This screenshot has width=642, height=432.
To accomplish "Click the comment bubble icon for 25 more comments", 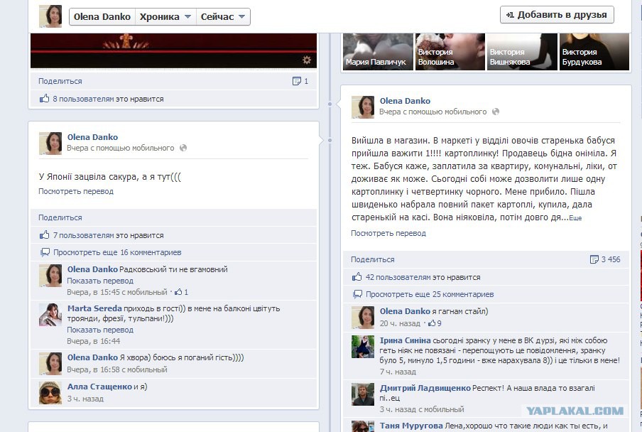I will [x=357, y=294].
